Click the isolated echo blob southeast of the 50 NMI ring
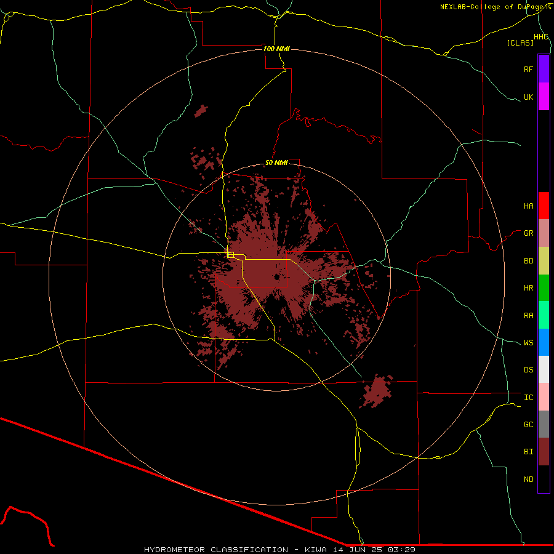The width and height of the screenshot is (554, 554). pyautogui.click(x=377, y=391)
